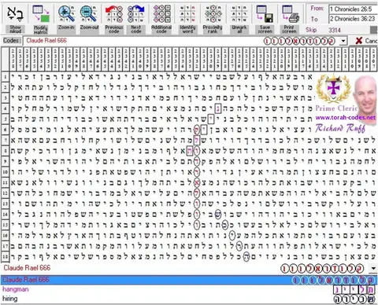Click the Print screen label button

click(289, 29)
